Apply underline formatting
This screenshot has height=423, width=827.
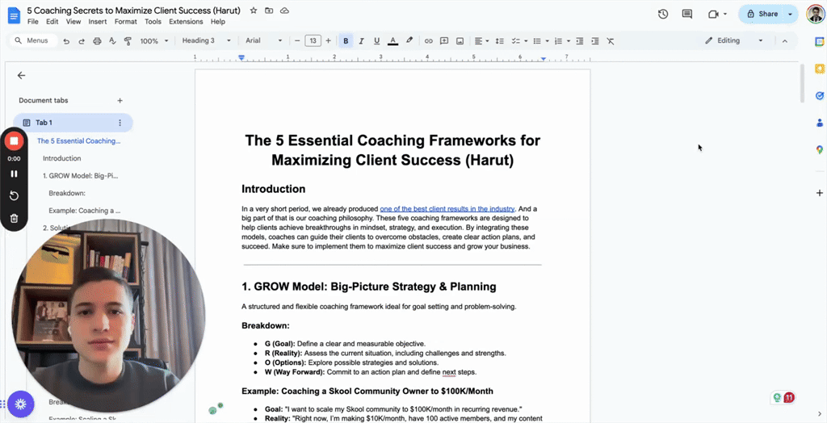tap(376, 40)
